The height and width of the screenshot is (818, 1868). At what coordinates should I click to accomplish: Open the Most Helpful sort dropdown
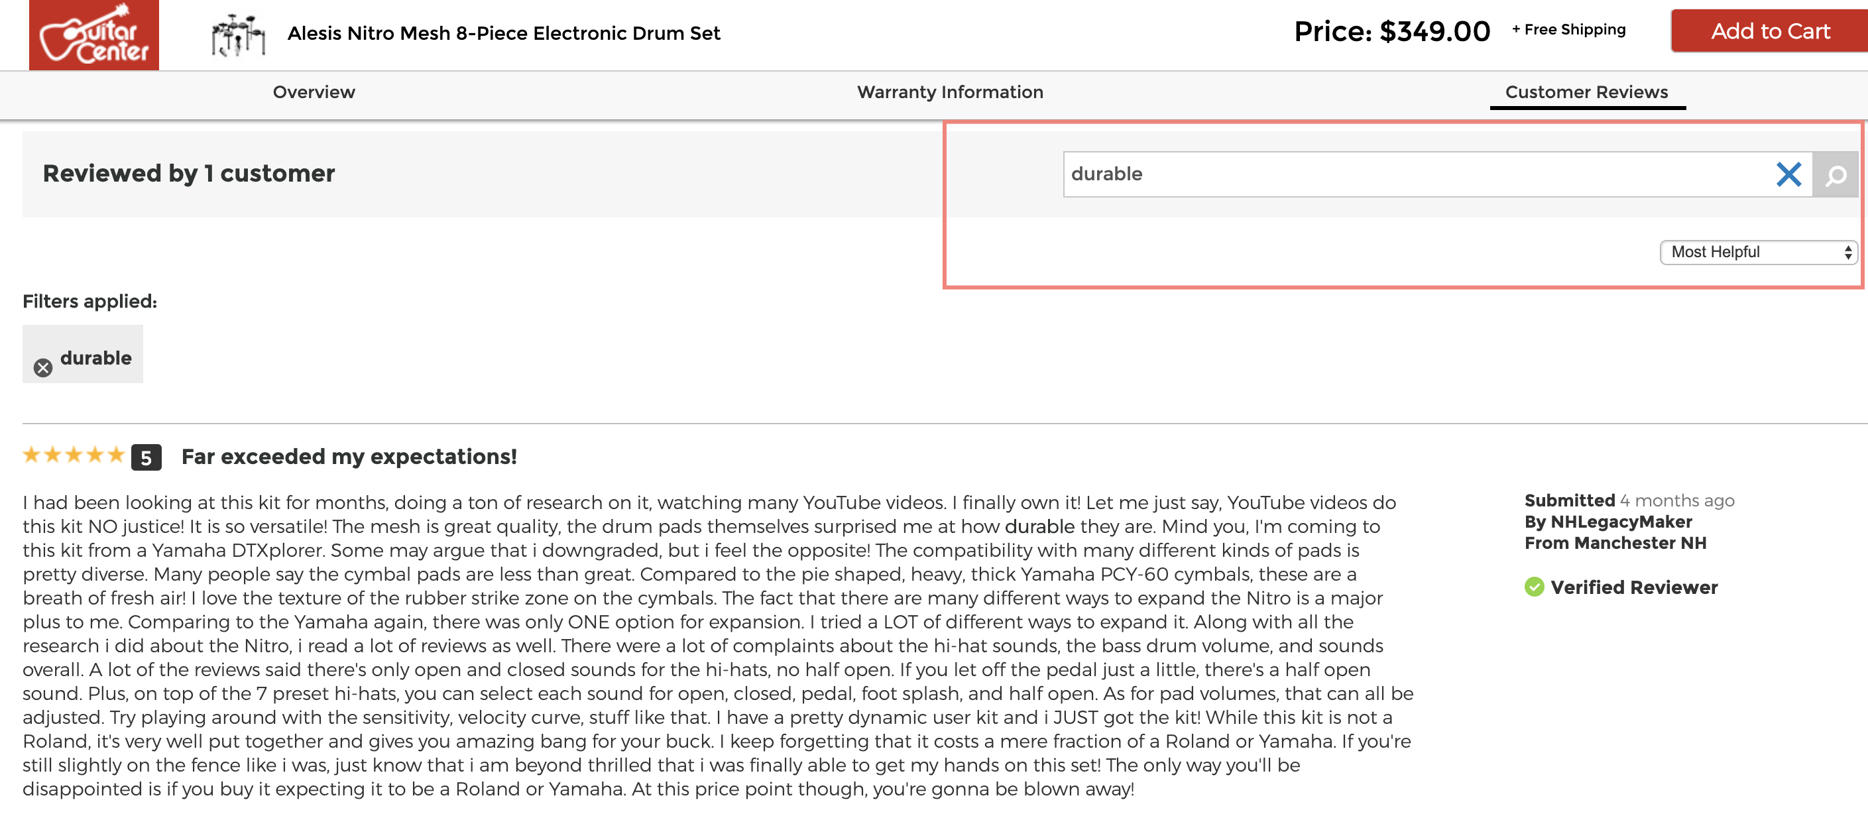[1759, 253]
